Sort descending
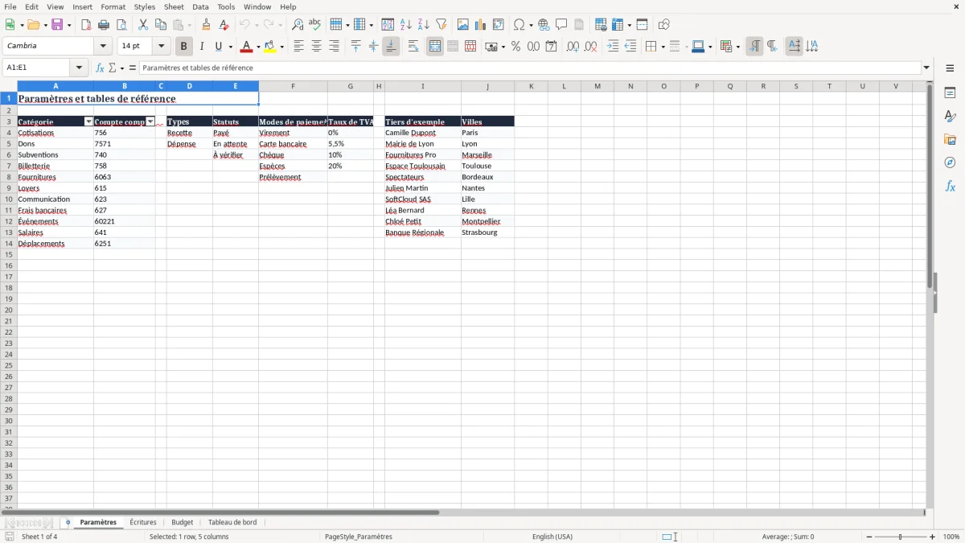Viewport: 965px width, 543px height. pyautogui.click(x=424, y=25)
